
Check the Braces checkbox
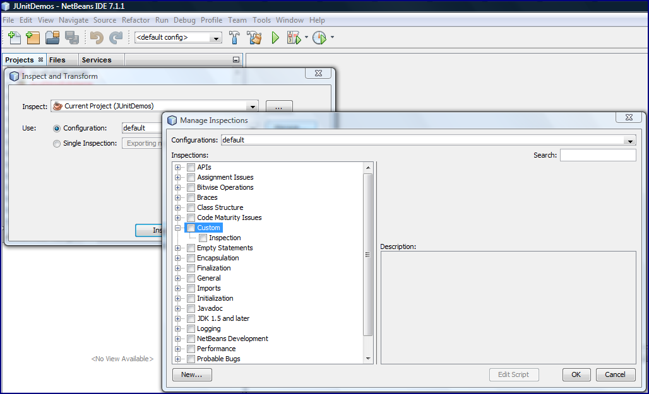click(191, 197)
